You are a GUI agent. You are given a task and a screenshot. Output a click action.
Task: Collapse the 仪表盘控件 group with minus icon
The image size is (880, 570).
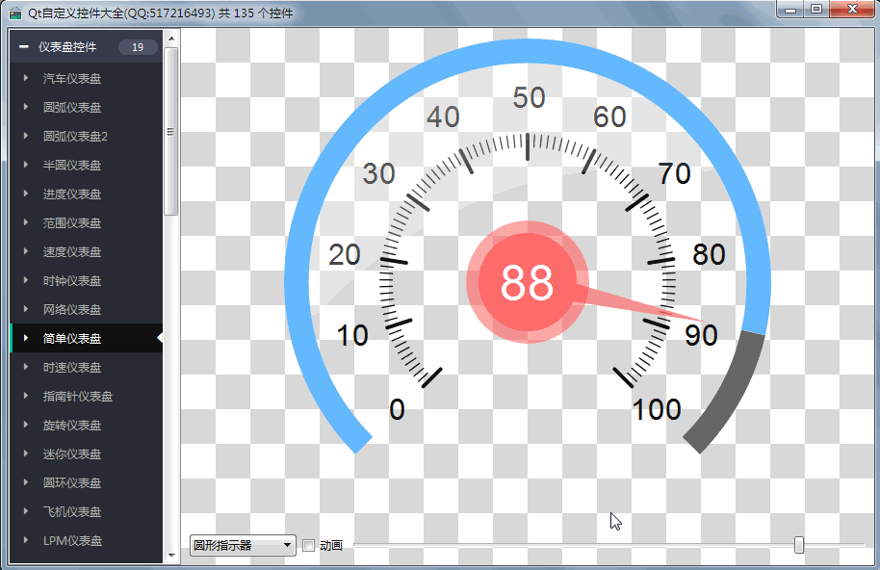point(23,47)
